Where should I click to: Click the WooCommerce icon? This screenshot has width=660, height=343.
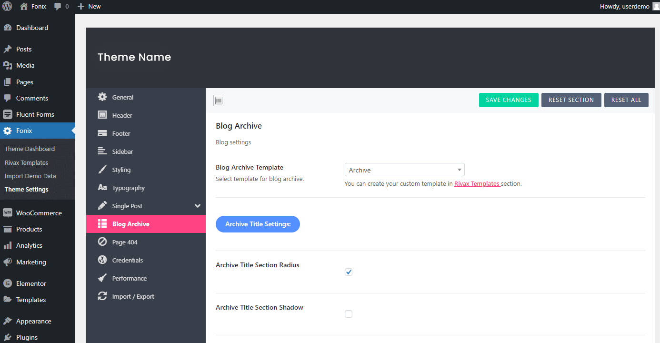pos(8,213)
